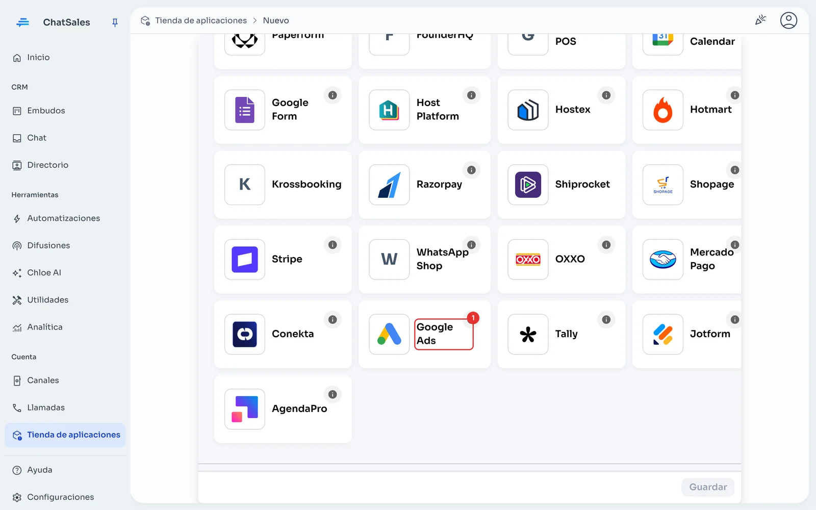Open info for Hostex app

[x=606, y=95]
